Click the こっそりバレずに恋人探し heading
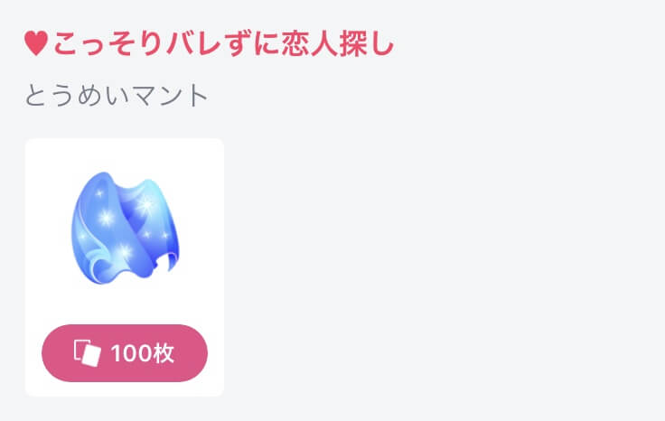Screen dimensions: 665x421 [x=223, y=43]
